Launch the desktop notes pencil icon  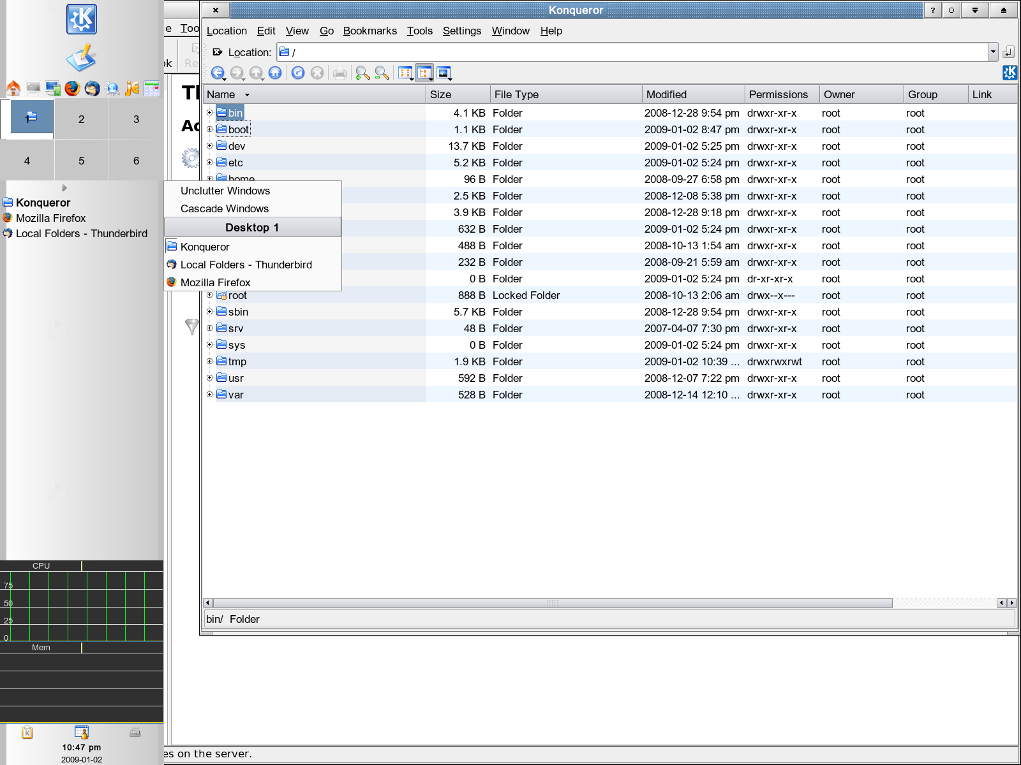[x=81, y=58]
